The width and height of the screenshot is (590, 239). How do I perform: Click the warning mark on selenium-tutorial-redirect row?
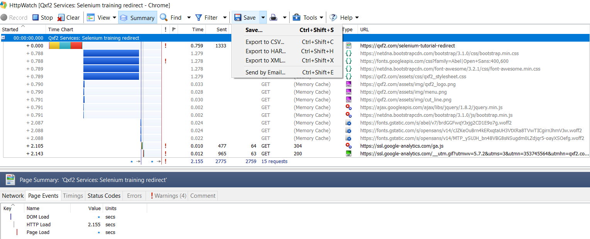(166, 46)
